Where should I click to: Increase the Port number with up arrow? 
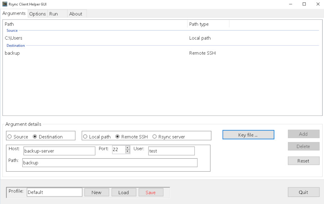tap(127, 148)
